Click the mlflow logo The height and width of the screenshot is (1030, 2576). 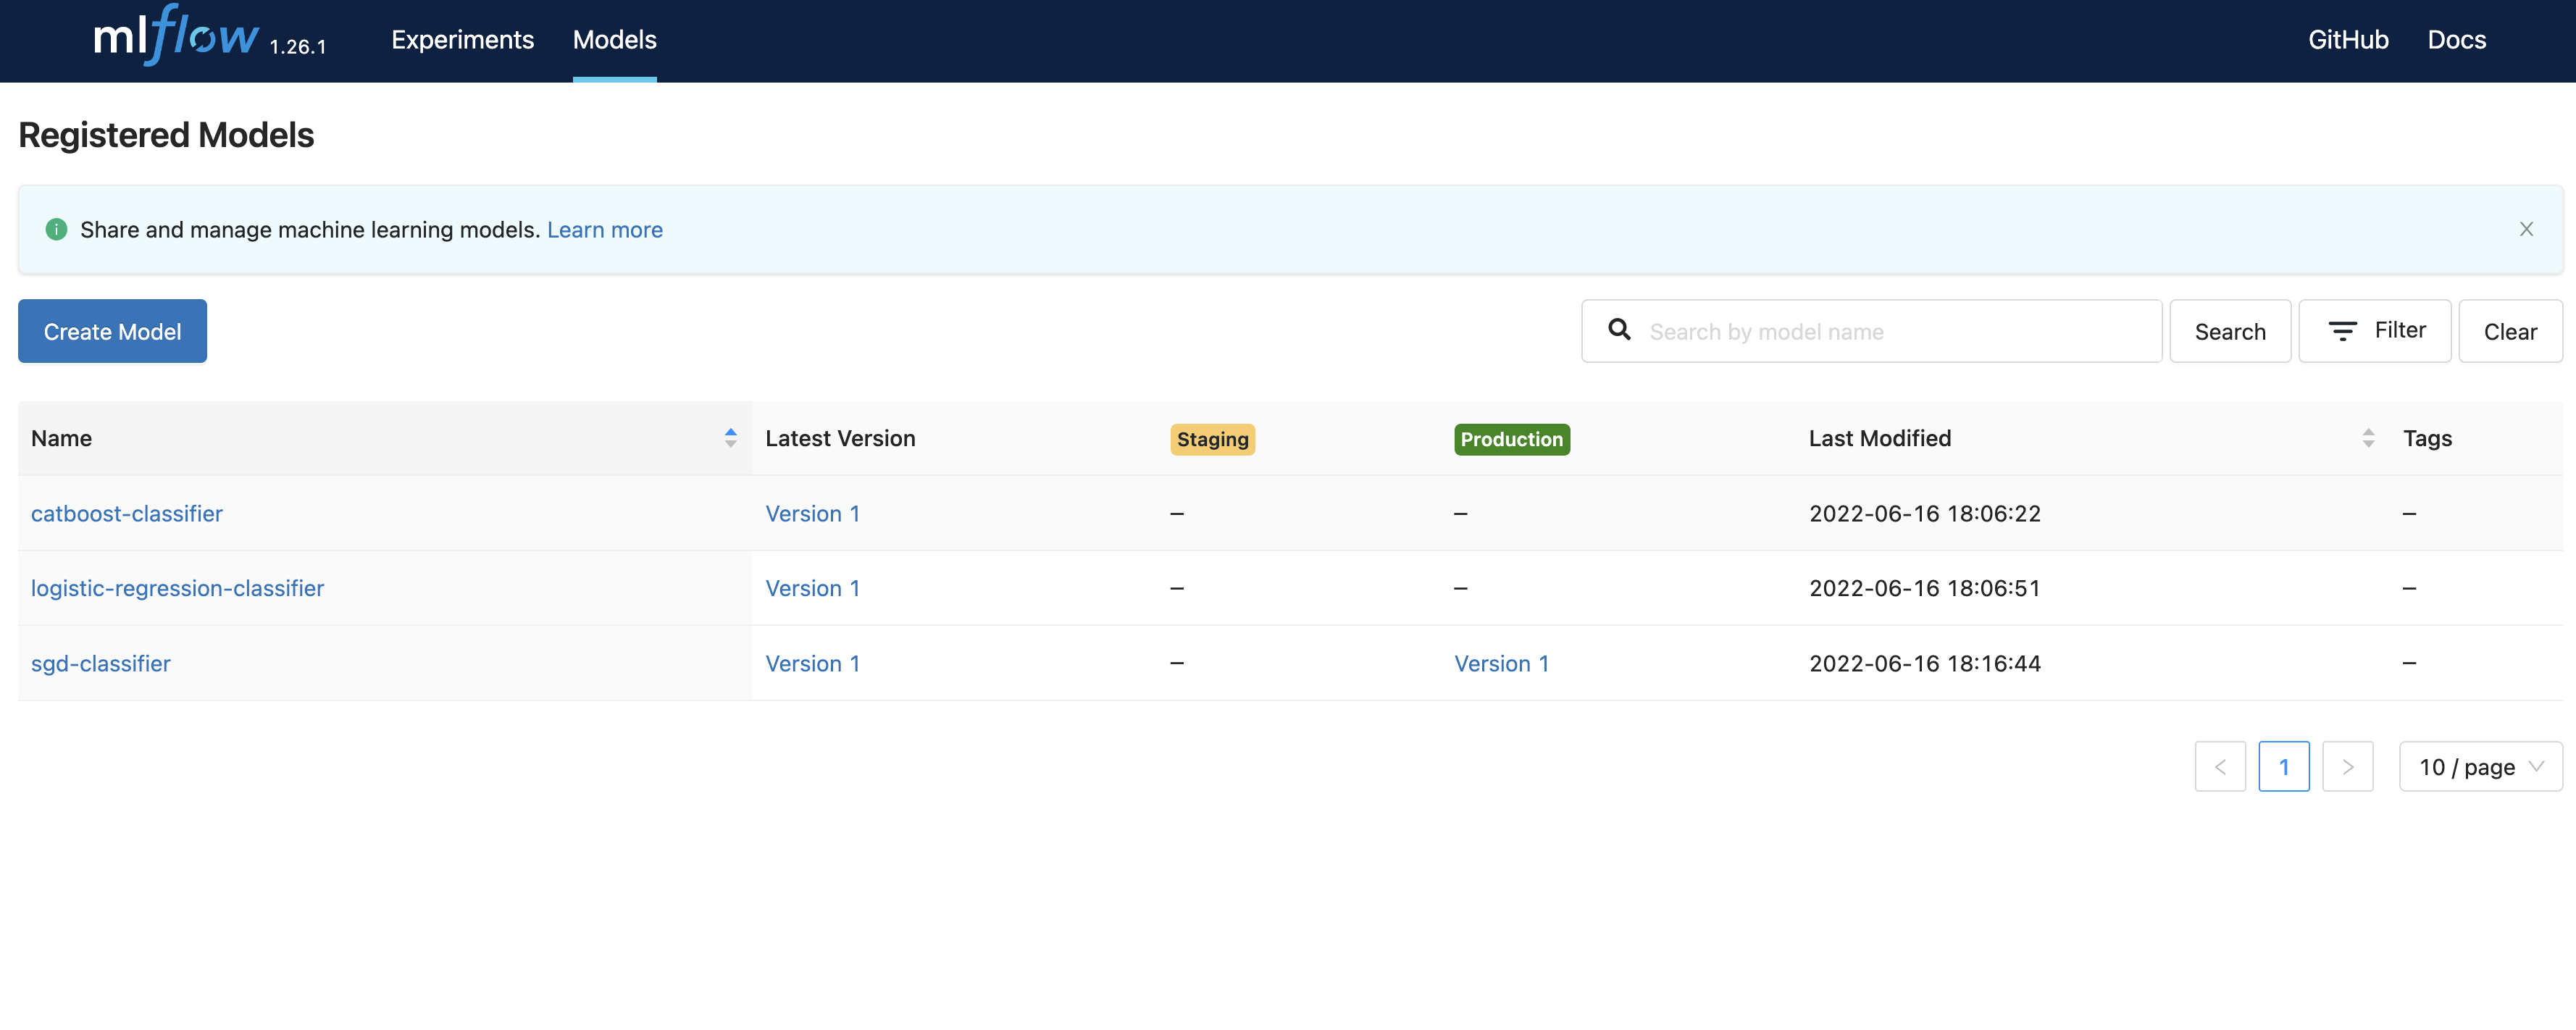pos(176,35)
